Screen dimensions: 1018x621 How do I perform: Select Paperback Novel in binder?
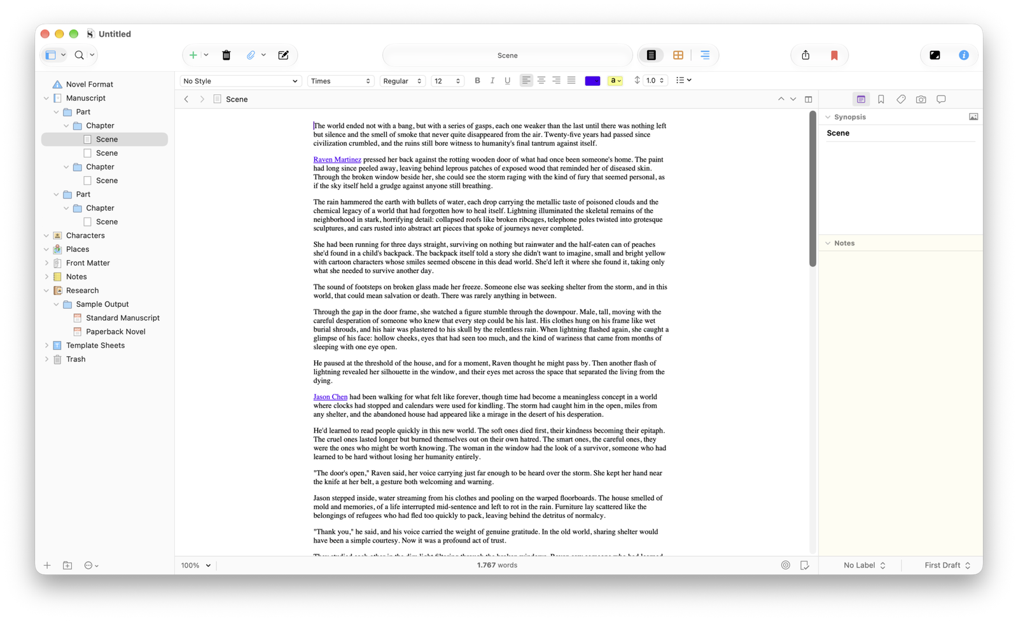tap(116, 331)
